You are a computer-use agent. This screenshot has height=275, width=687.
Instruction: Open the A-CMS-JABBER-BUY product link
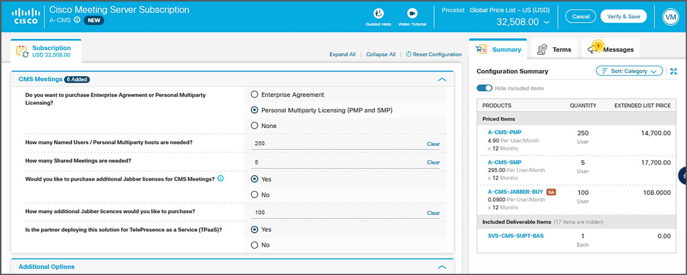(515, 191)
